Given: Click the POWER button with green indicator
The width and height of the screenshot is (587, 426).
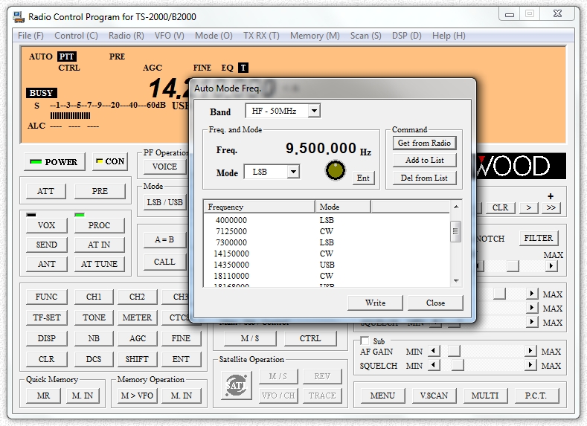Looking at the screenshot, I should [x=54, y=161].
